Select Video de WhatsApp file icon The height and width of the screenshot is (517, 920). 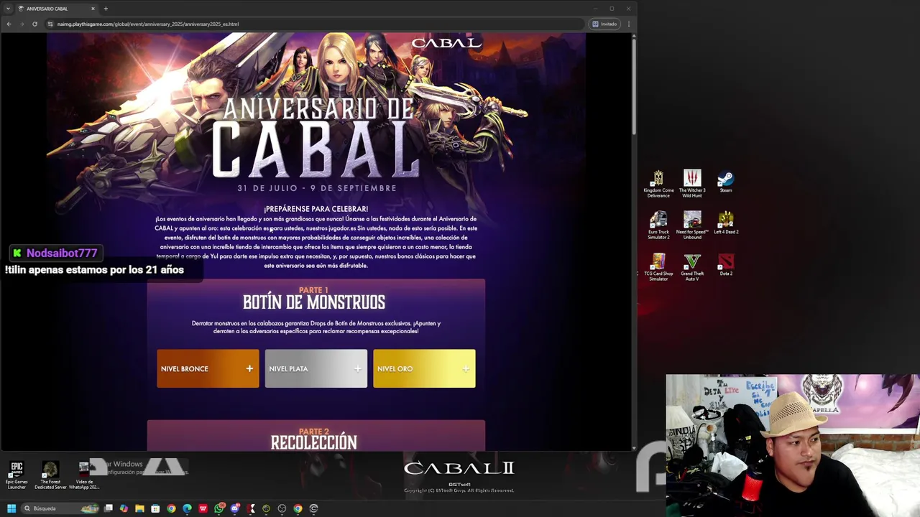pyautogui.click(x=84, y=475)
